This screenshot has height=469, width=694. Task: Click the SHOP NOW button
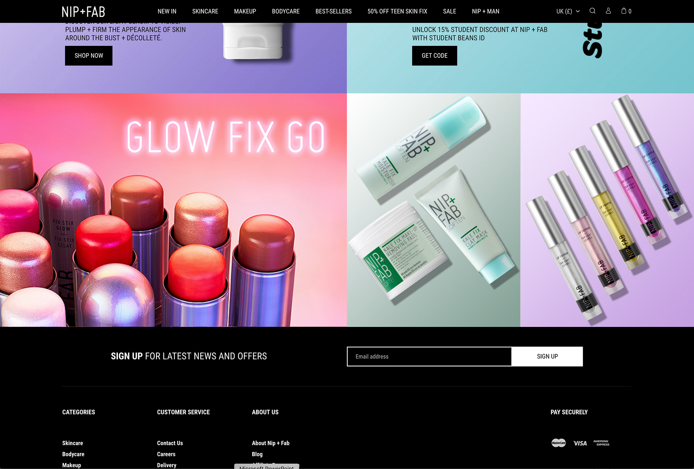pos(89,56)
